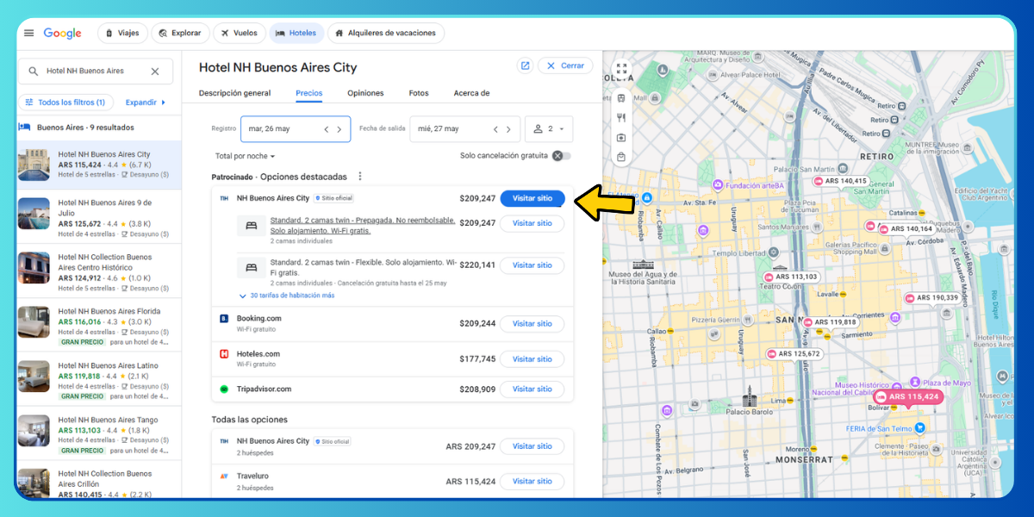Click the search magnifier icon
Screen dimensions: 1034x517
coord(34,72)
